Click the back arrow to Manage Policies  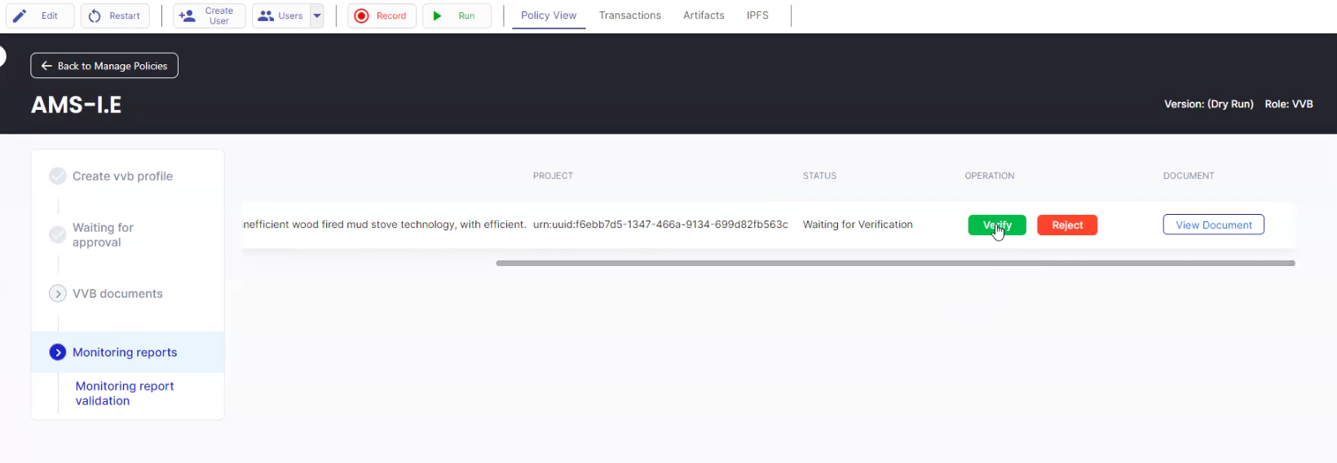(x=46, y=66)
